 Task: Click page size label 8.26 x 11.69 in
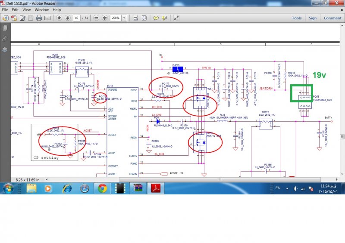28,180
